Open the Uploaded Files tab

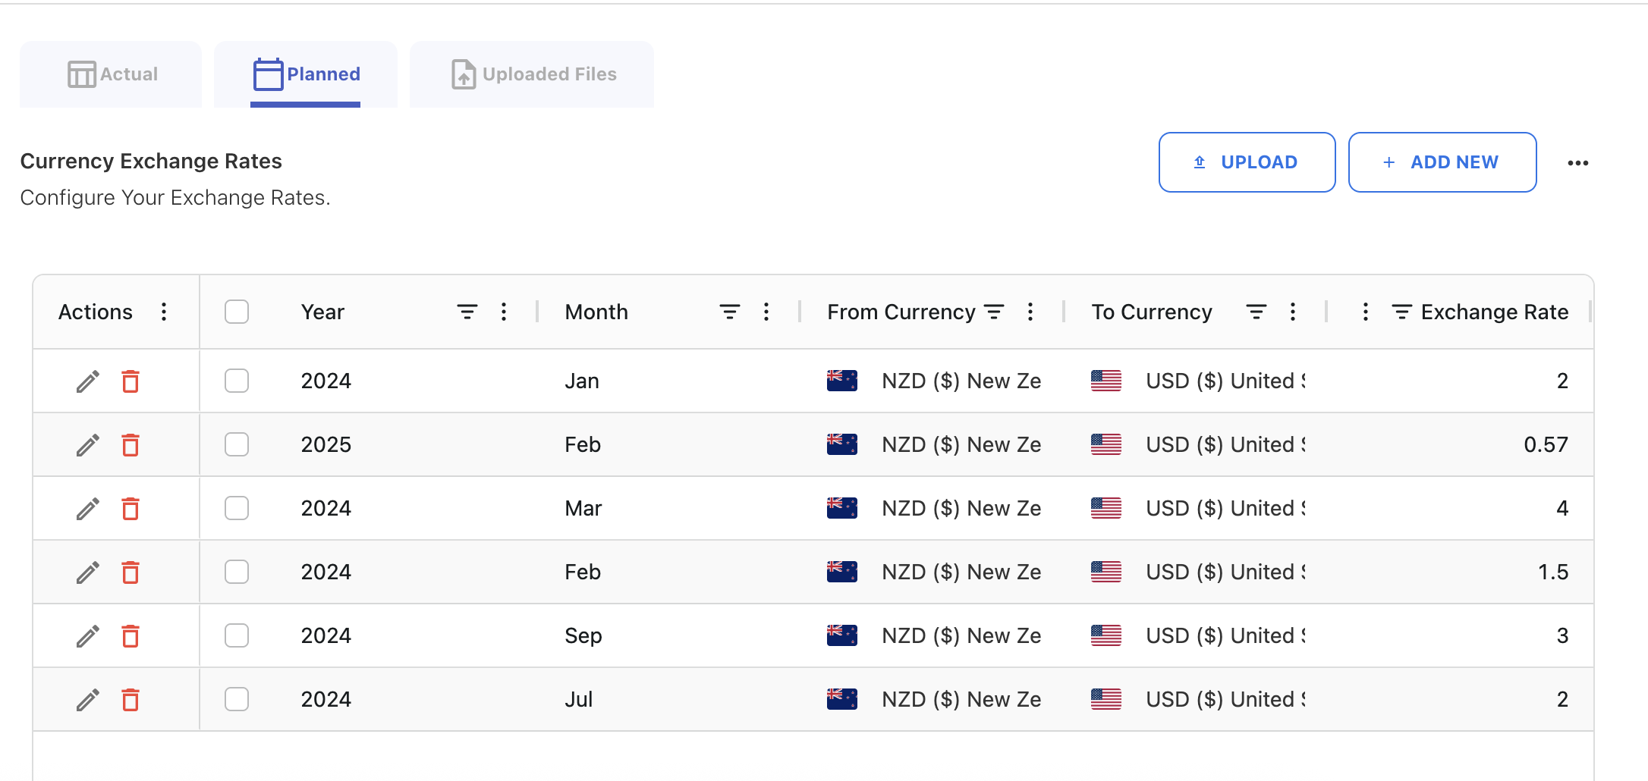pos(531,74)
